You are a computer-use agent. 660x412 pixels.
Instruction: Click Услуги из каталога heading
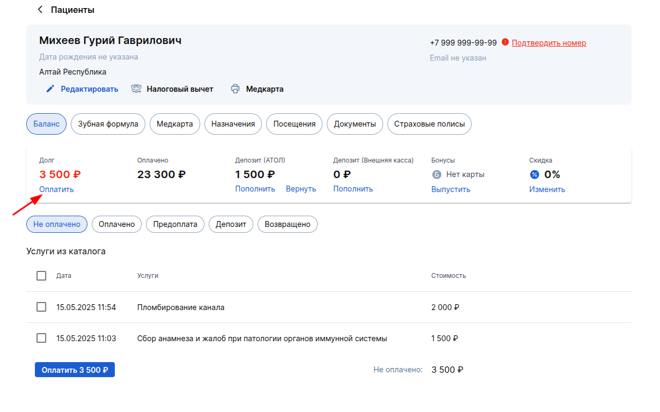click(x=66, y=251)
